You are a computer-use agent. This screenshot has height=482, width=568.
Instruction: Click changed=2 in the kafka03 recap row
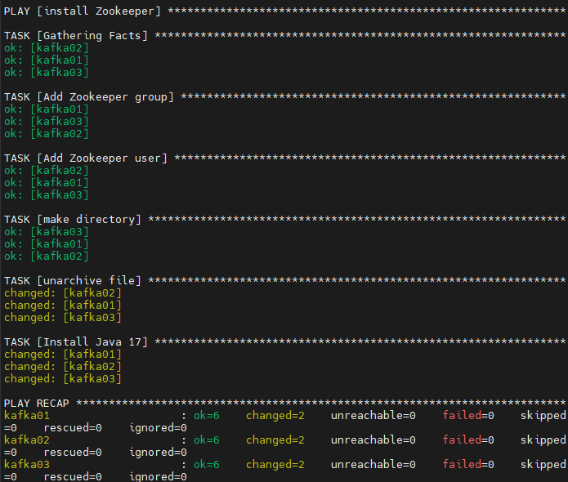point(275,464)
